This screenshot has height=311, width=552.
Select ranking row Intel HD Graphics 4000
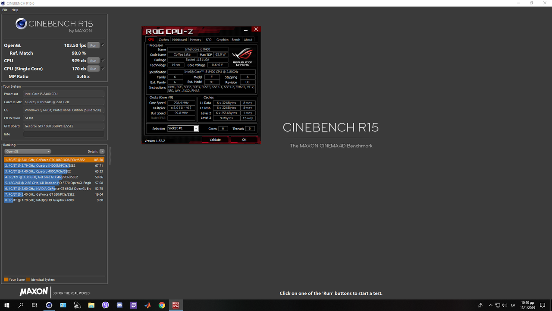(x=54, y=200)
